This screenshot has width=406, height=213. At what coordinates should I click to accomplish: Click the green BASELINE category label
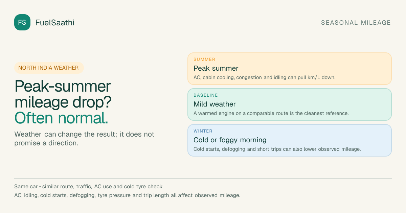coord(206,95)
